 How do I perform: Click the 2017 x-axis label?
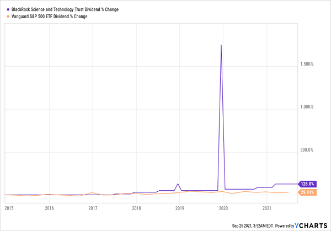(93, 208)
